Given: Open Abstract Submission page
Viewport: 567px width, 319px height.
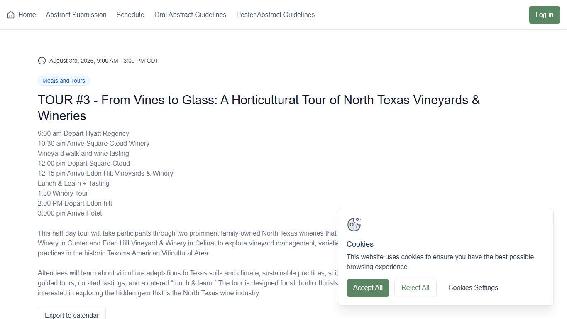Looking at the screenshot, I should tap(76, 15).
